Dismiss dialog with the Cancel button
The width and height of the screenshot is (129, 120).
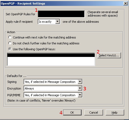[94, 113]
